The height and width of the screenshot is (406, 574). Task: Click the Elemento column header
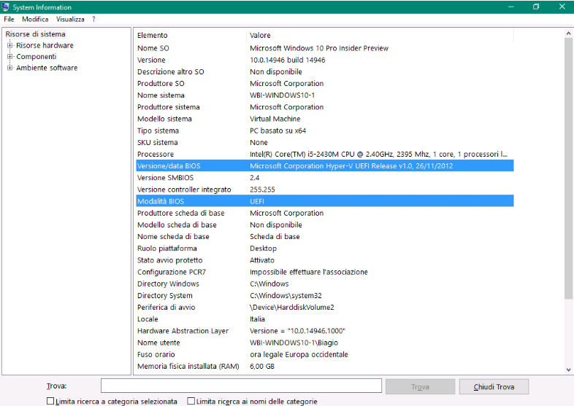pos(191,35)
